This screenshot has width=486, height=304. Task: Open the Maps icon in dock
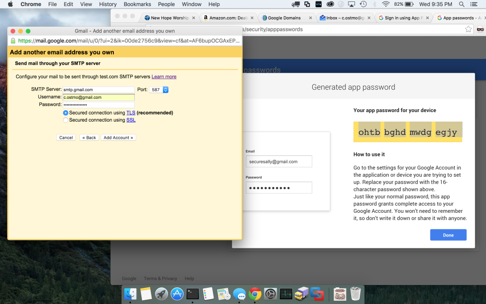tap(224, 294)
